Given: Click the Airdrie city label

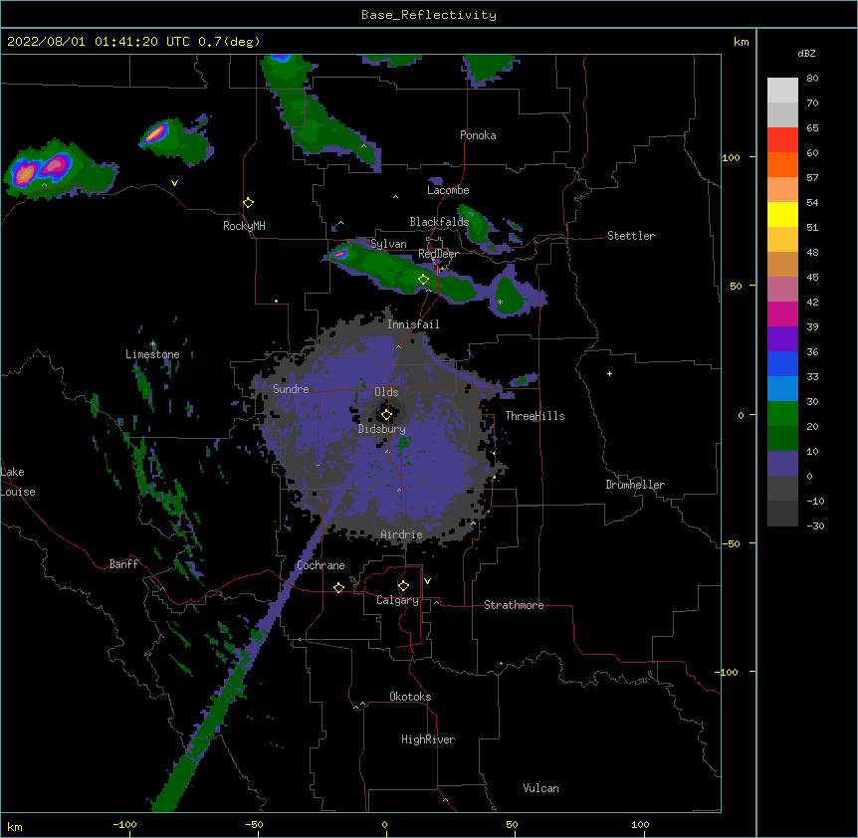Looking at the screenshot, I should coord(402,534).
